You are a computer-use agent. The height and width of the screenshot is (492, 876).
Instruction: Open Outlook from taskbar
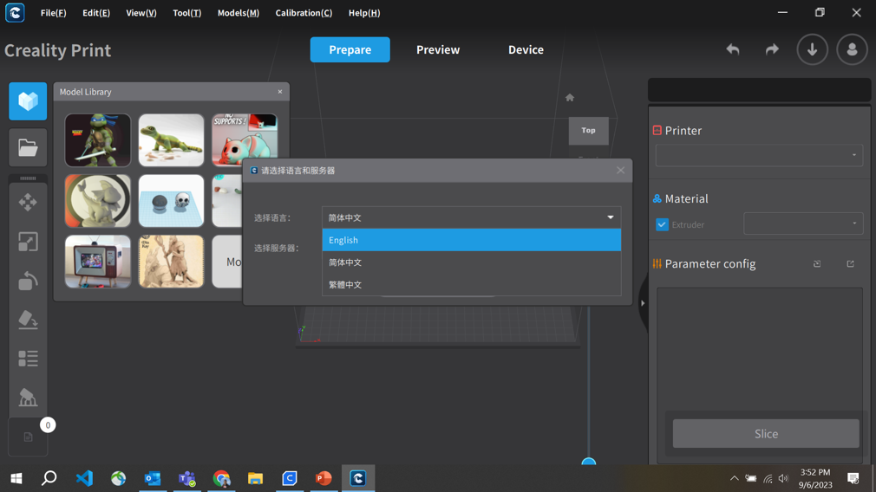[153, 478]
